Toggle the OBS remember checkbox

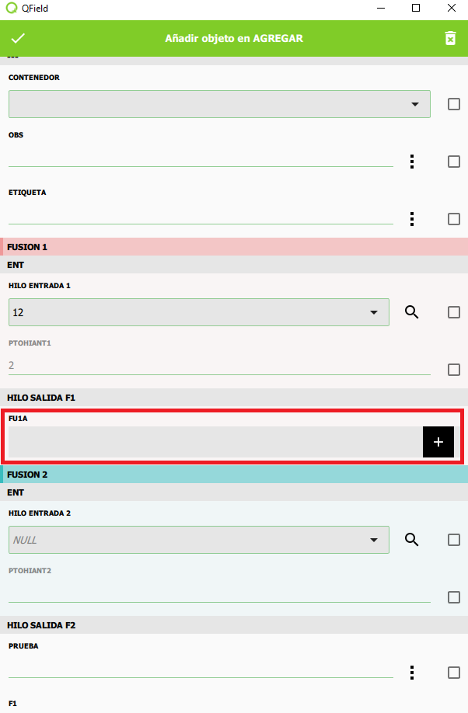click(x=454, y=162)
